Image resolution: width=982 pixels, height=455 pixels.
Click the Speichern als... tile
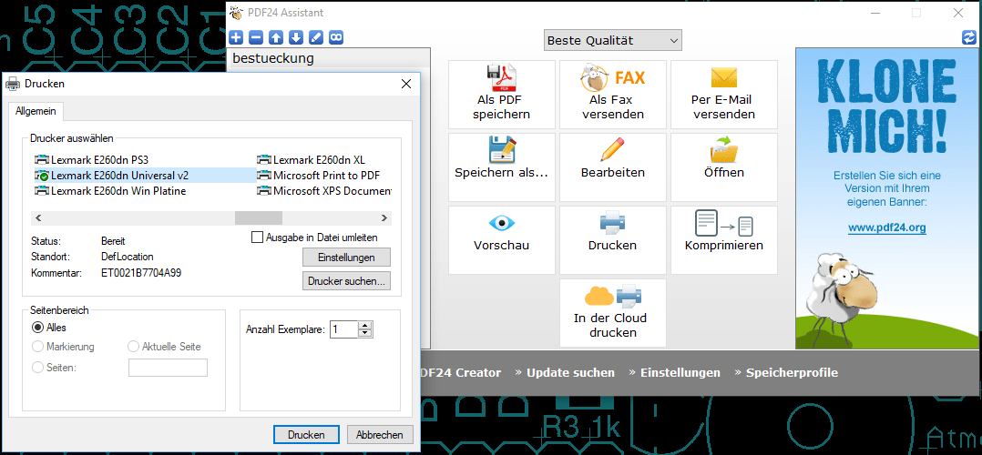[502, 167]
